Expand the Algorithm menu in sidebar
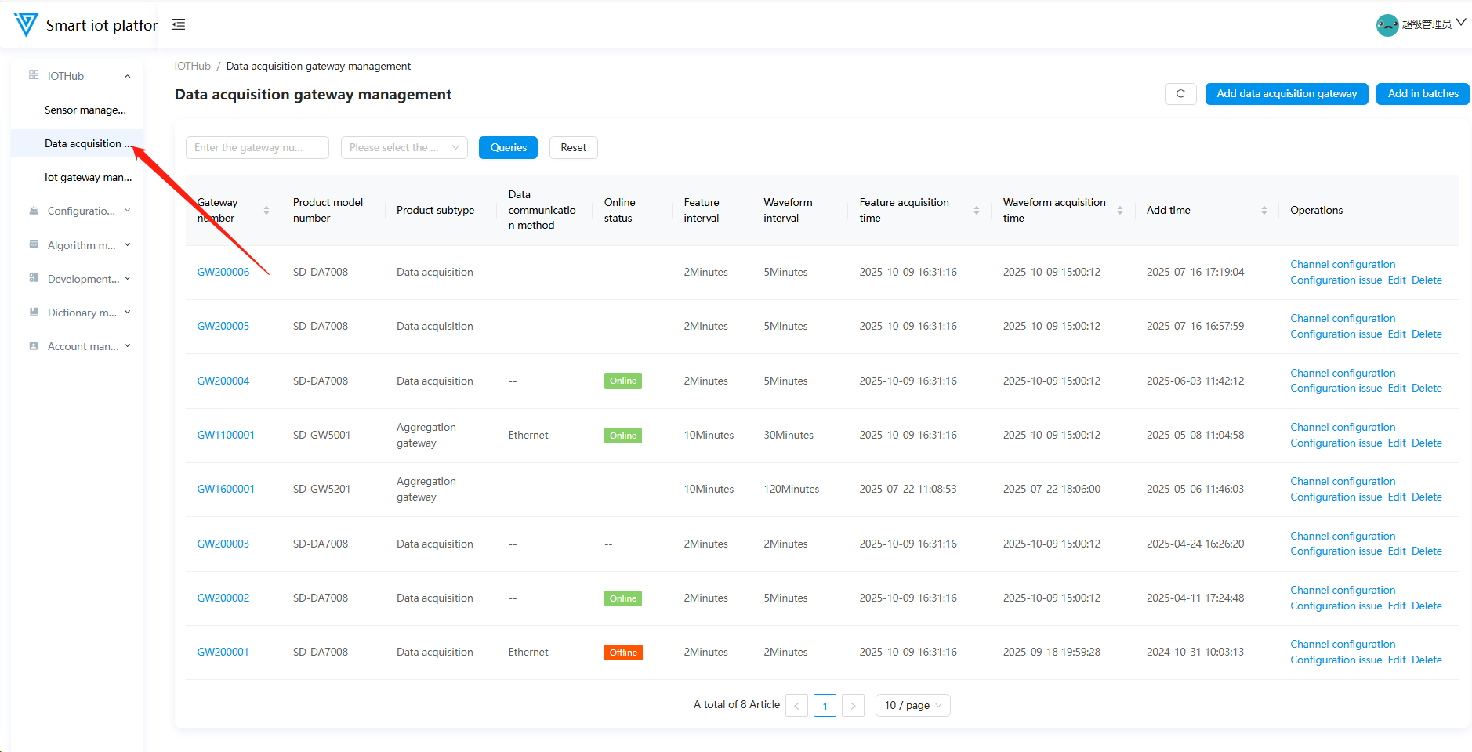The image size is (1472, 752). [x=81, y=245]
